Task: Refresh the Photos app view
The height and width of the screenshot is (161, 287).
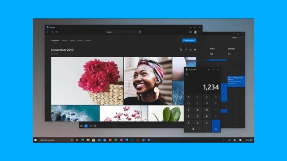Action: pyautogui.click(x=57, y=32)
